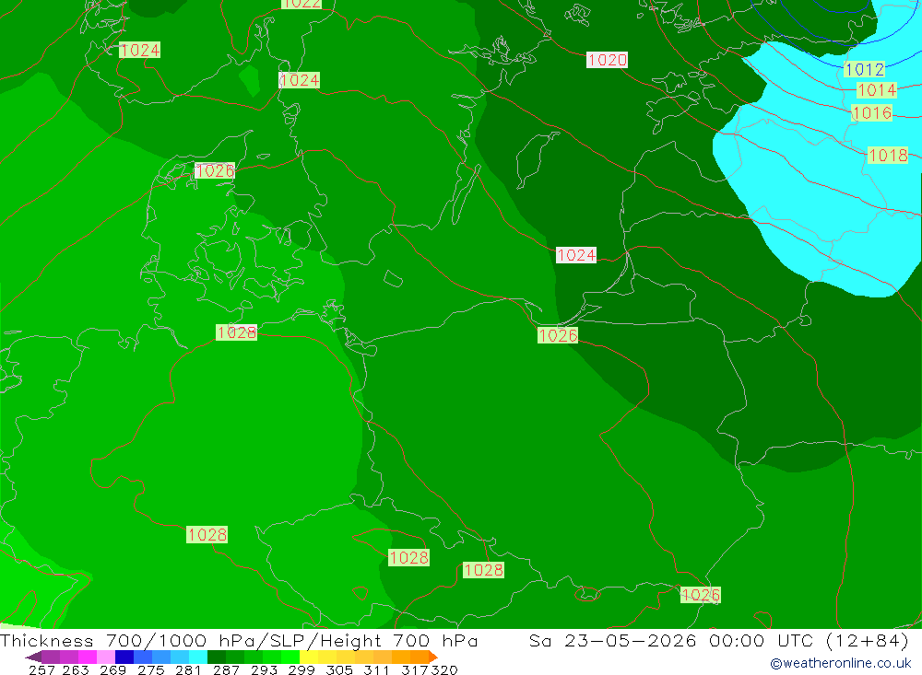Click the 263 legend value
The height and width of the screenshot is (675, 922).
76,669
